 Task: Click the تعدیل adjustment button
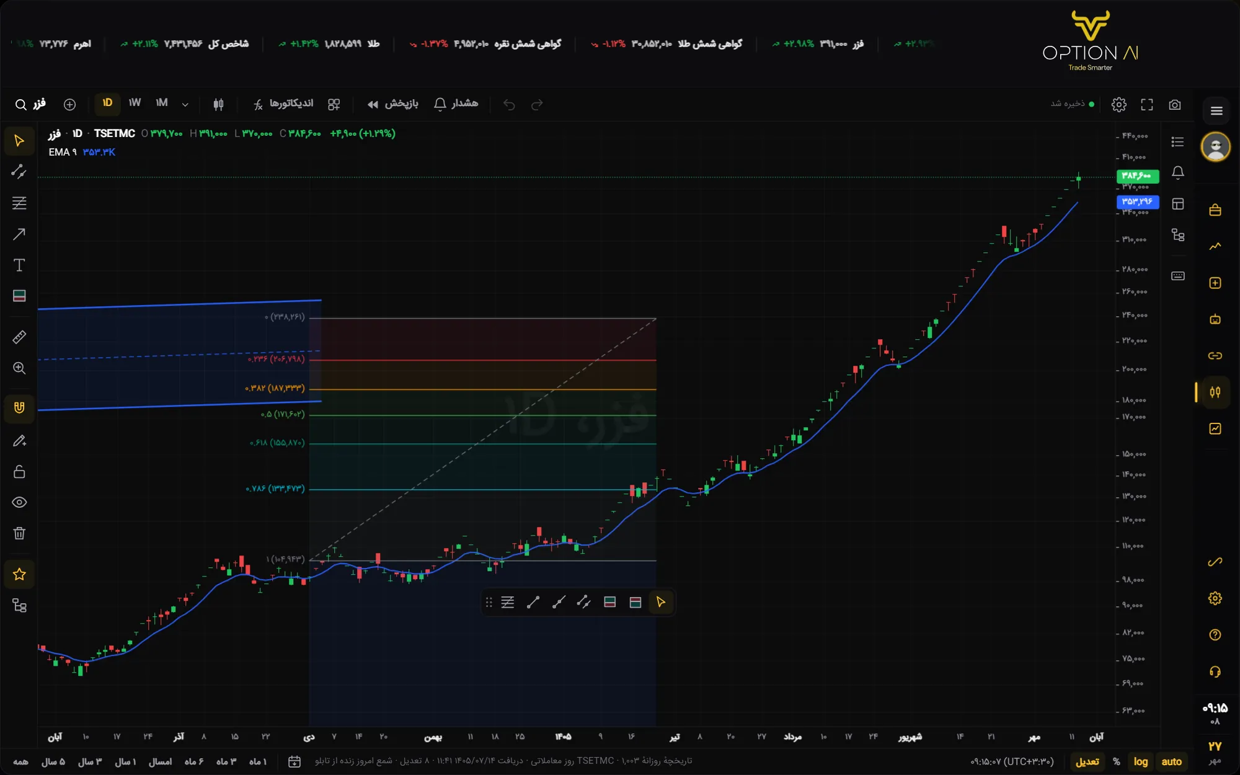click(1087, 761)
